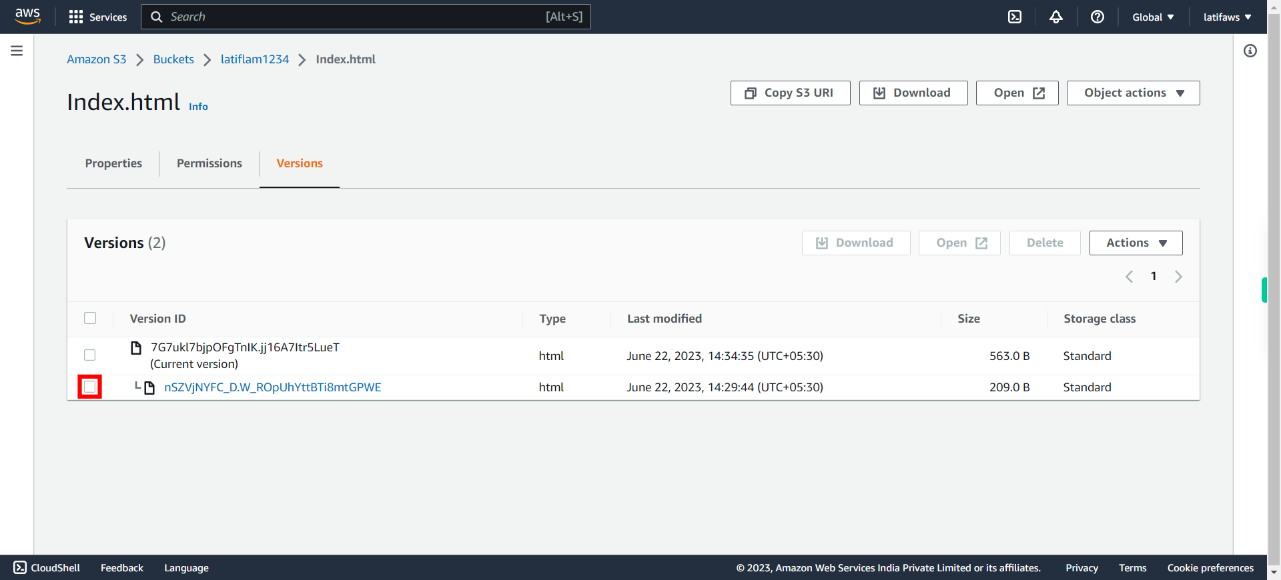This screenshot has height=580, width=1281.
Task: Select the Versions tab
Action: click(x=300, y=163)
